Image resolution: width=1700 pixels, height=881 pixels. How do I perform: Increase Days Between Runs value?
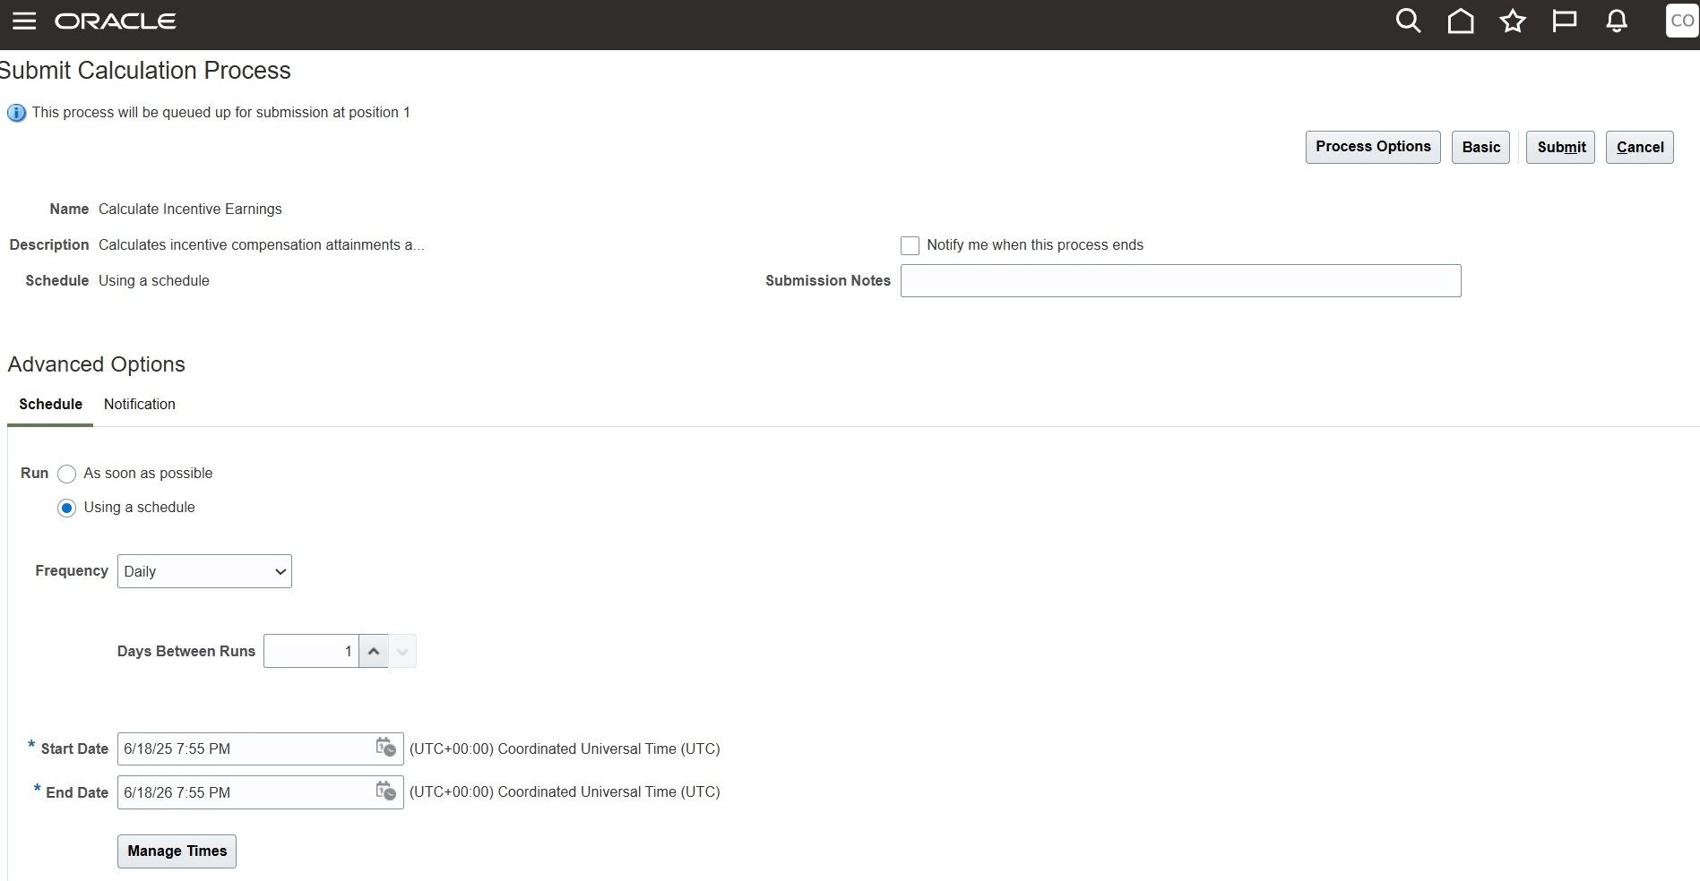pyautogui.click(x=374, y=651)
